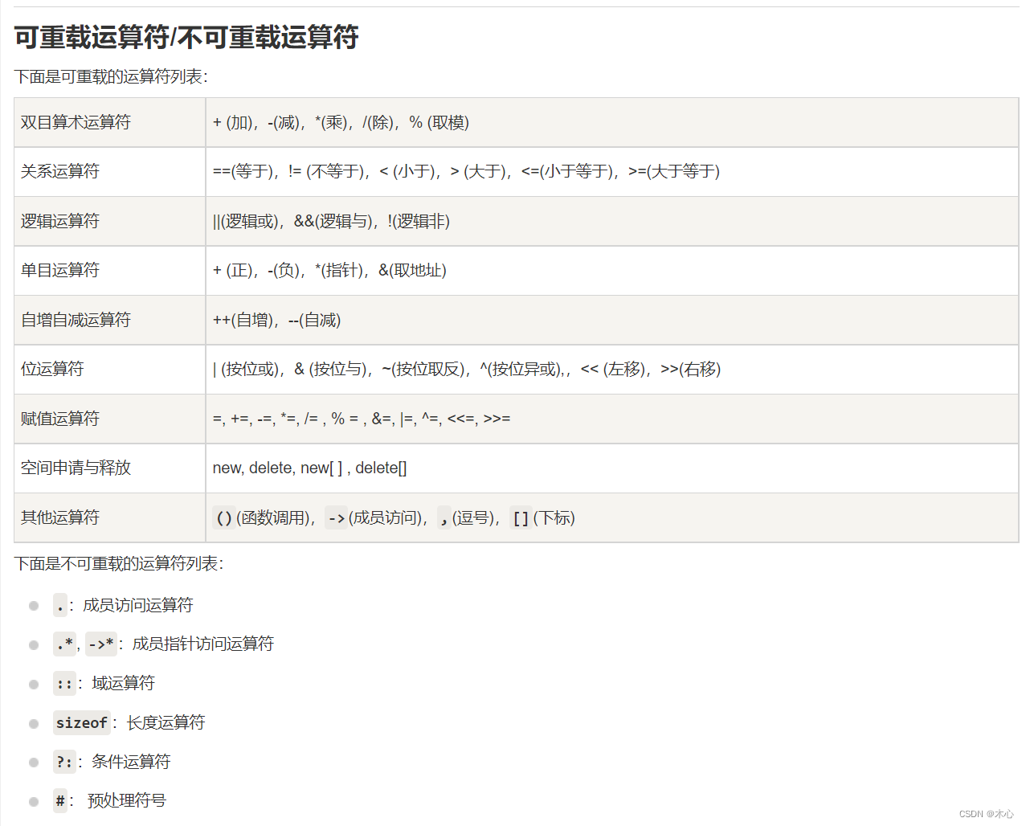Click the () function-call code badge

(223, 518)
